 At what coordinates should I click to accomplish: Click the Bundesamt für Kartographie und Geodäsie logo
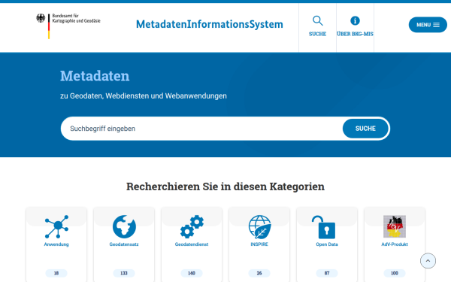pyautogui.click(x=68, y=26)
